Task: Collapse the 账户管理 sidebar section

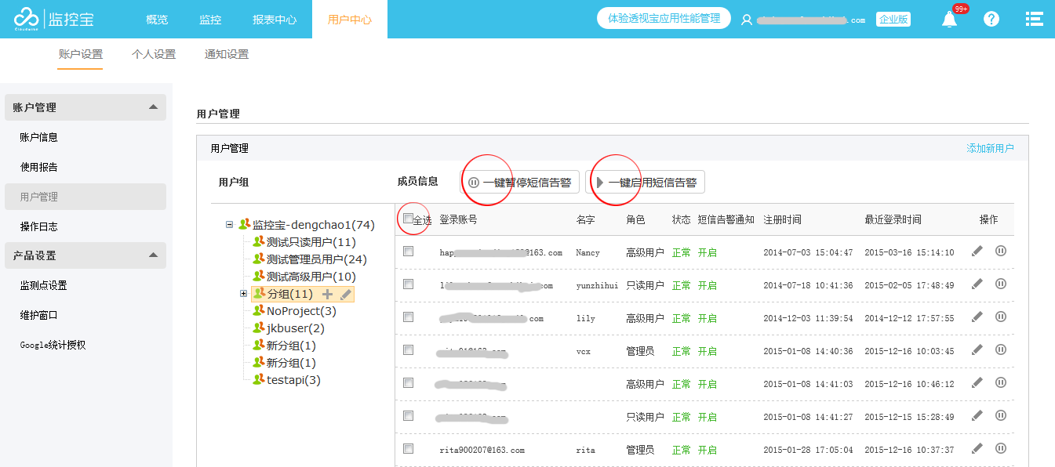Action: [x=153, y=107]
